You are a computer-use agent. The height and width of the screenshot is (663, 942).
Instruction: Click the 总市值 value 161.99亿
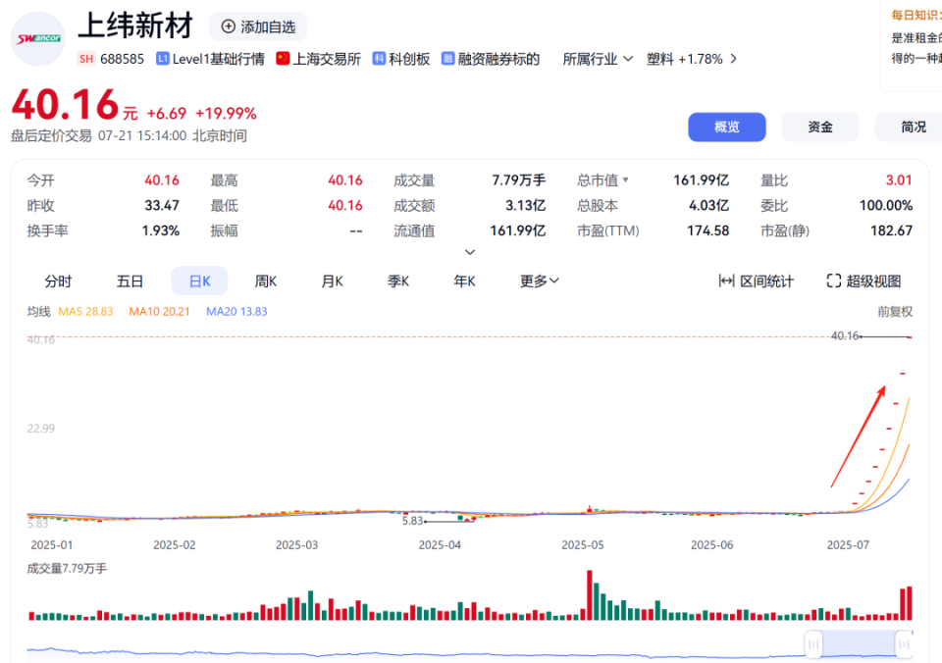(x=701, y=180)
